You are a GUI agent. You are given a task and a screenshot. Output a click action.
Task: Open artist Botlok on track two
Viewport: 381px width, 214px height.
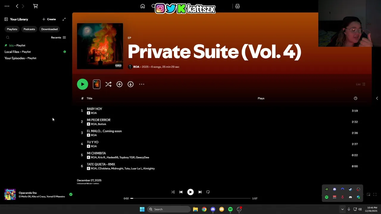click(x=102, y=124)
